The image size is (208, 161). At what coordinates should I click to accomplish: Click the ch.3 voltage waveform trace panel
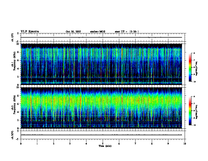coord(103,135)
